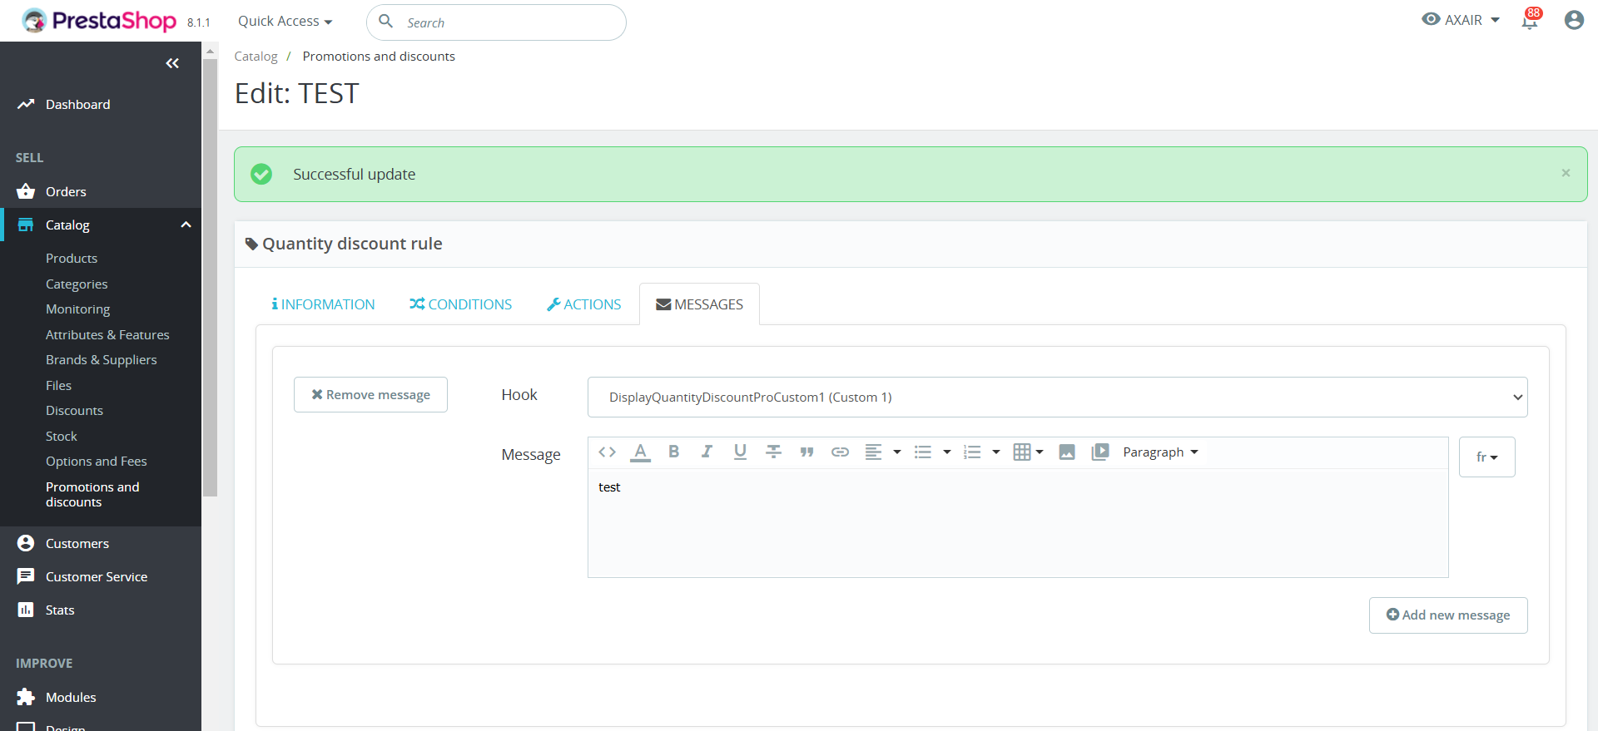Open Options and Fees page

tap(96, 461)
